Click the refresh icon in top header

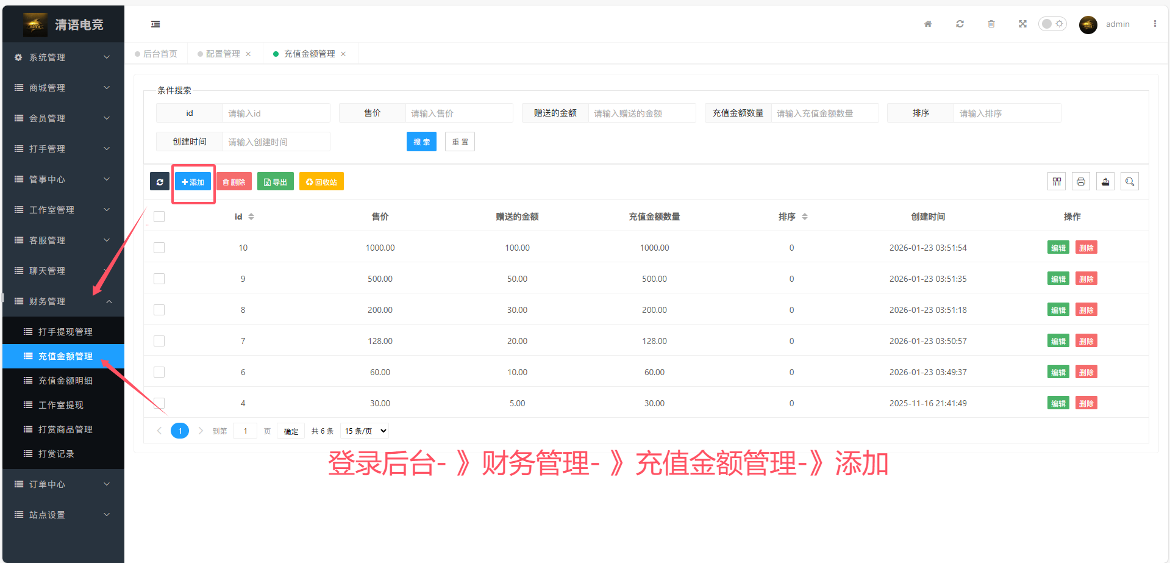(x=960, y=24)
